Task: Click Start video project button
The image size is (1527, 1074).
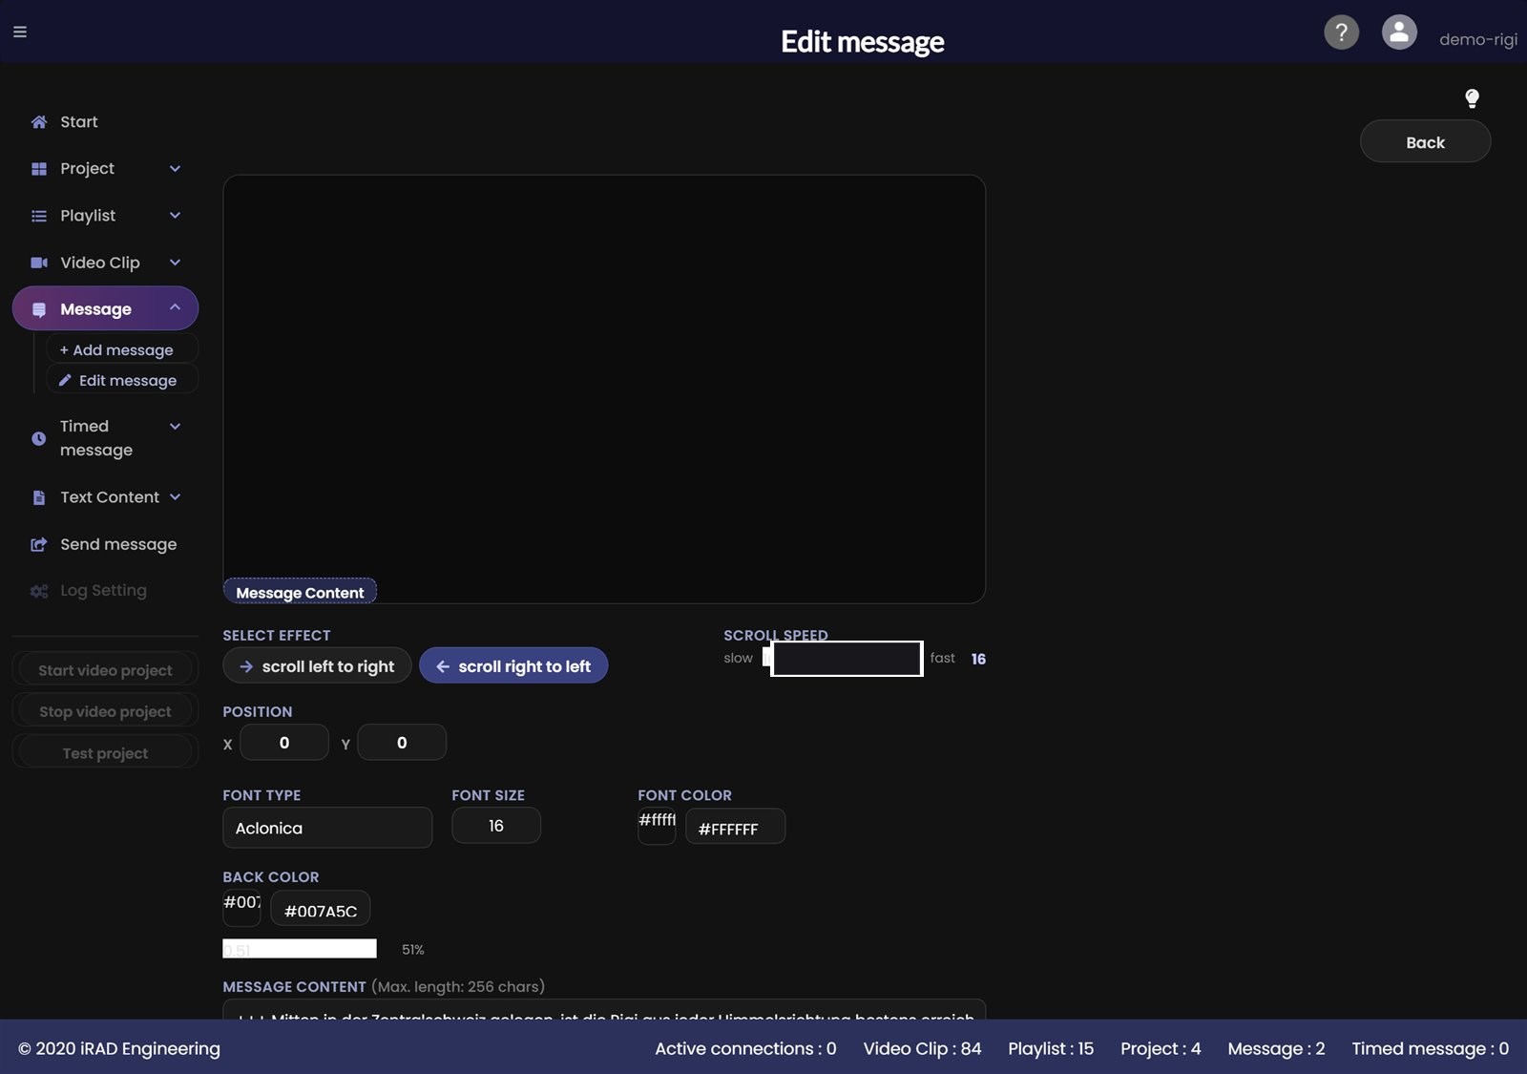Action: (105, 670)
